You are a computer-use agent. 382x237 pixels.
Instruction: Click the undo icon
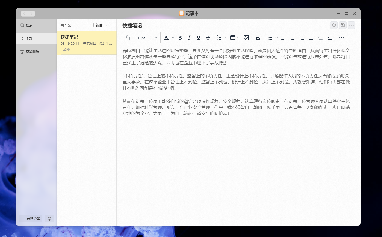(x=128, y=38)
